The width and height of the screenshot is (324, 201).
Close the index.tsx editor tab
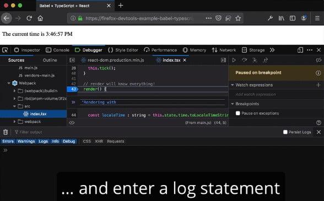click(x=185, y=60)
